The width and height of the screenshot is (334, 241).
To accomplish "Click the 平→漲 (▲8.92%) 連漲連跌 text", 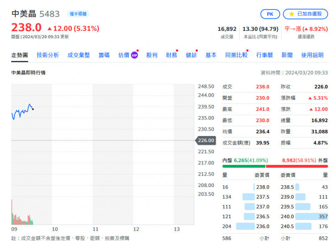I will click(x=306, y=29).
